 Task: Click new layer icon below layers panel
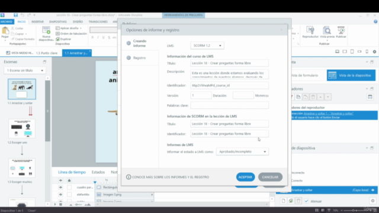(283, 201)
